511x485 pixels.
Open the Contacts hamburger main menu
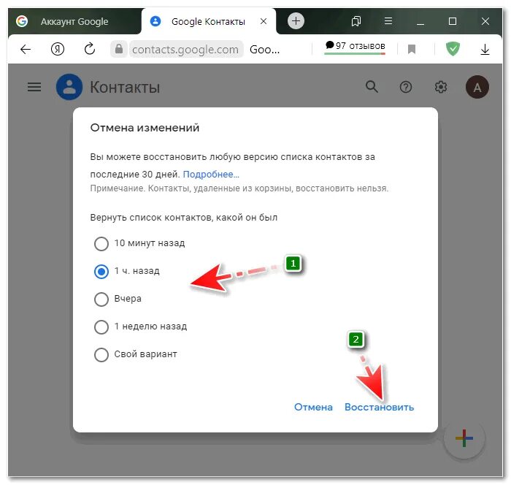pos(34,87)
